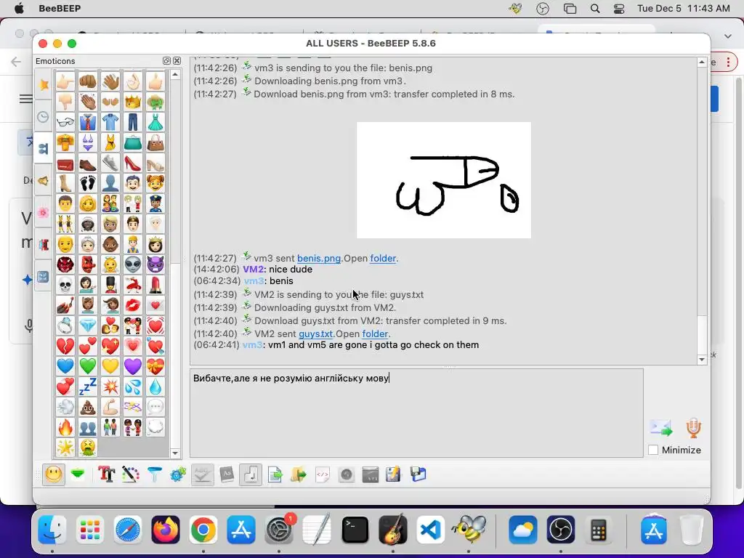Screen dimensions: 744x558
Task: Open Firefox from the Dock
Action: tap(166, 530)
